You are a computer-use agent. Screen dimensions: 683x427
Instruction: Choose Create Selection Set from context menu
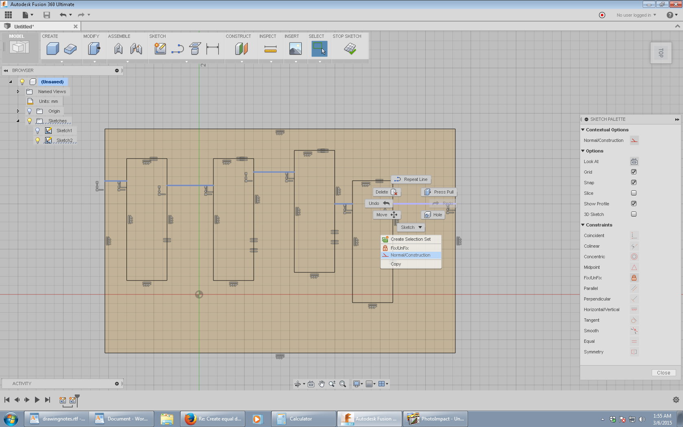coord(411,239)
